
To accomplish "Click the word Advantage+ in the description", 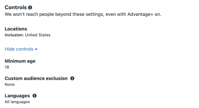I will pyautogui.click(x=140, y=14).
